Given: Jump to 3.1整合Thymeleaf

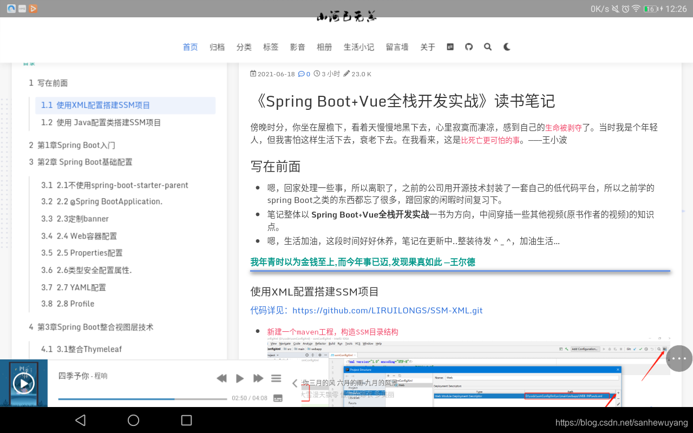Looking at the screenshot, I should point(81,349).
